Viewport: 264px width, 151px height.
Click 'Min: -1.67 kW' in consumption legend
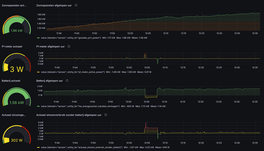tap(131, 147)
